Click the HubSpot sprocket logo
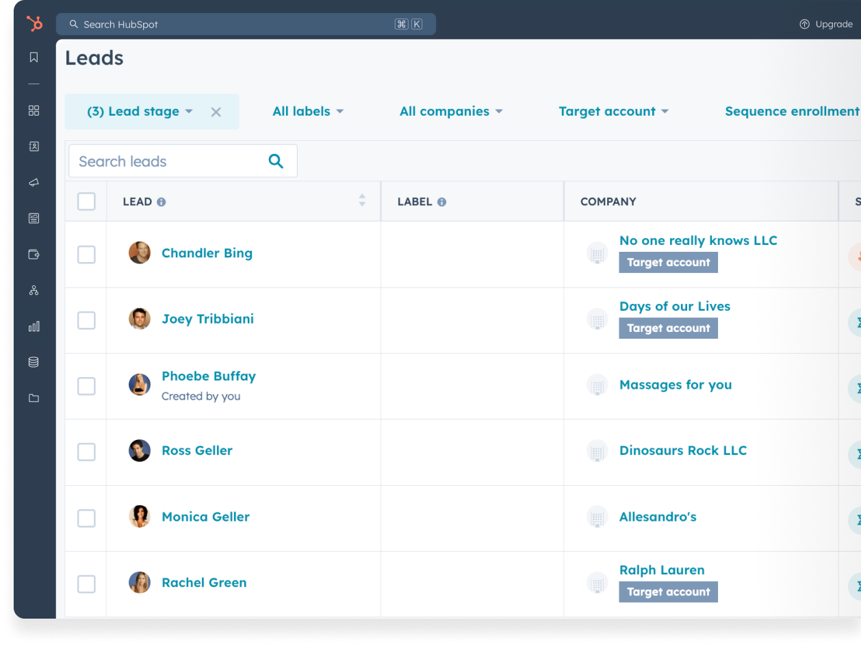861x646 pixels. (x=34, y=24)
